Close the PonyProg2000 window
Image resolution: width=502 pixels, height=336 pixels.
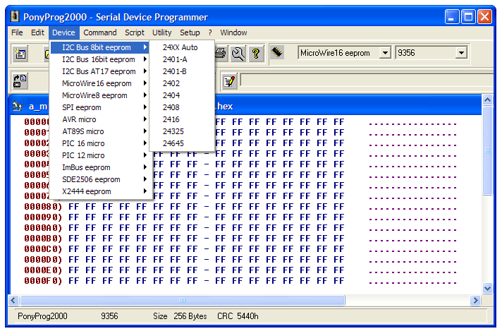484,17
